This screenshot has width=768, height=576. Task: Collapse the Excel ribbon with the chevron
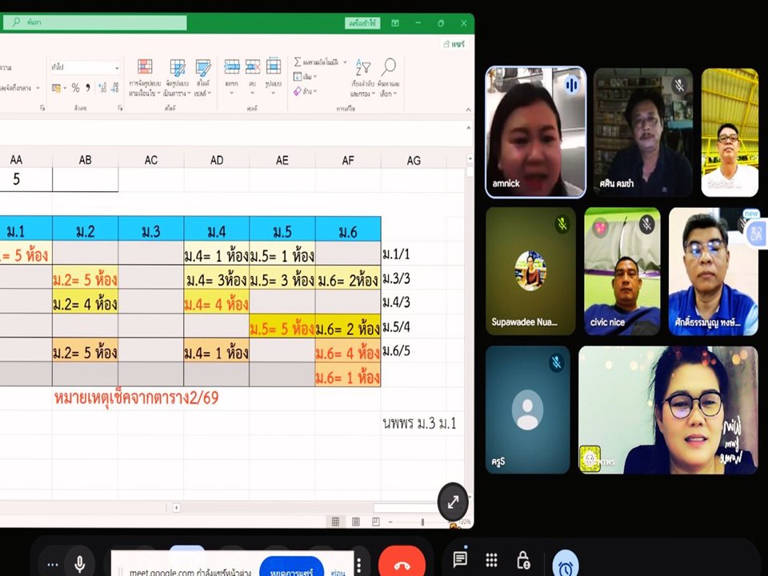[468, 110]
